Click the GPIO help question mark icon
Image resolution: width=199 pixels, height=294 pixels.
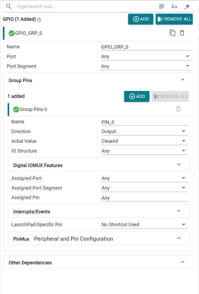(39, 19)
